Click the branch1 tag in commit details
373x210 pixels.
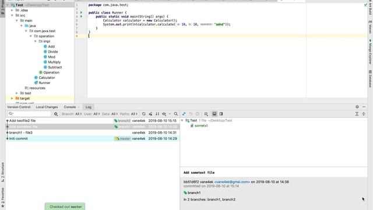pyautogui.click(x=192, y=192)
